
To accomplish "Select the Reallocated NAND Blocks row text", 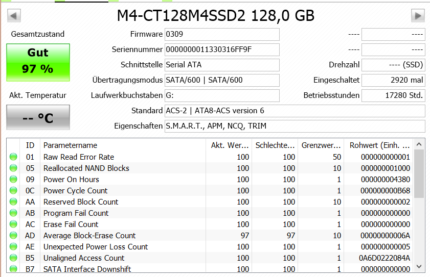I will click(86, 168).
